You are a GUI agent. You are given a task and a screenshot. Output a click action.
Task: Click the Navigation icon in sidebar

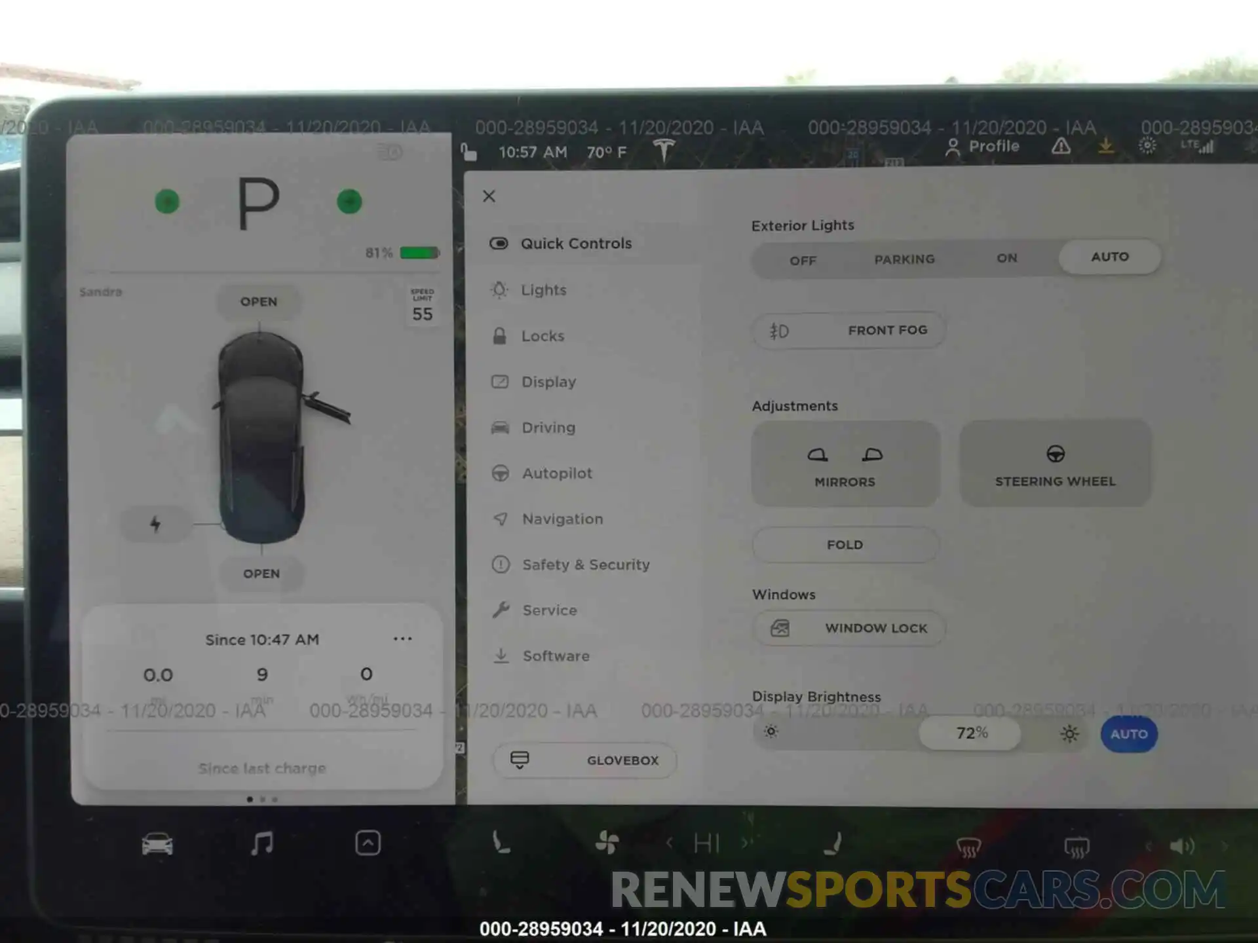pos(499,517)
